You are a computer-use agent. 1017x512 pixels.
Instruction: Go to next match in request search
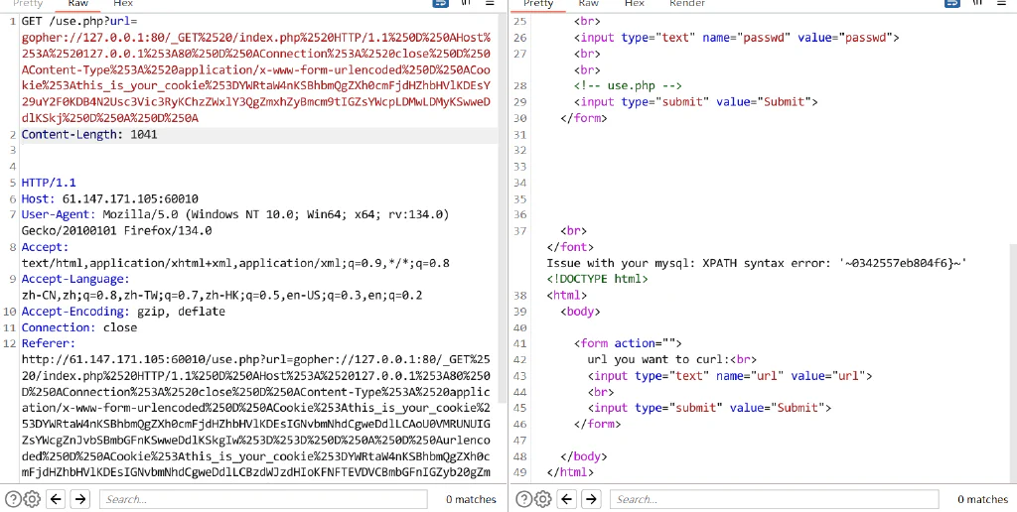coord(79,499)
